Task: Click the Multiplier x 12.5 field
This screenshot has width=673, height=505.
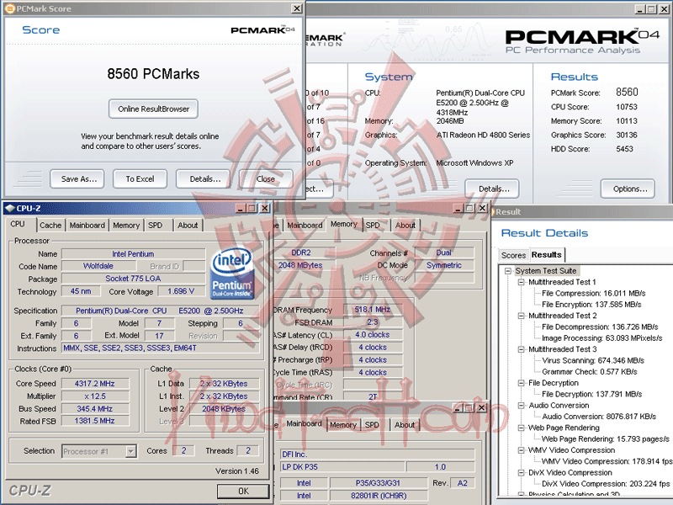Action: [95, 396]
